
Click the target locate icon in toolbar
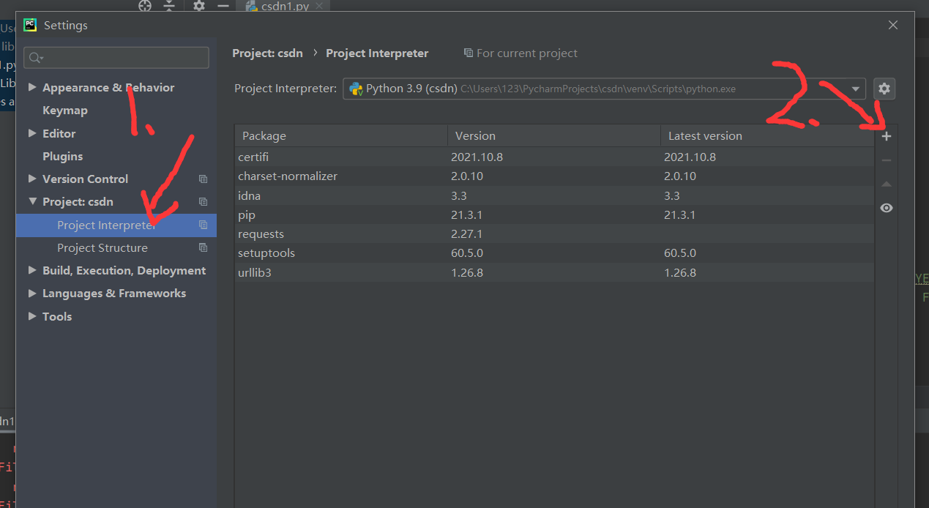tap(145, 5)
